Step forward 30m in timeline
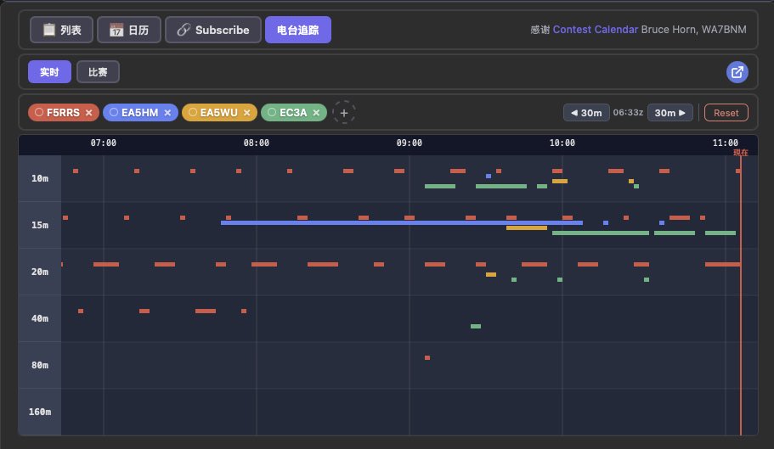This screenshot has width=774, height=449. tap(669, 113)
